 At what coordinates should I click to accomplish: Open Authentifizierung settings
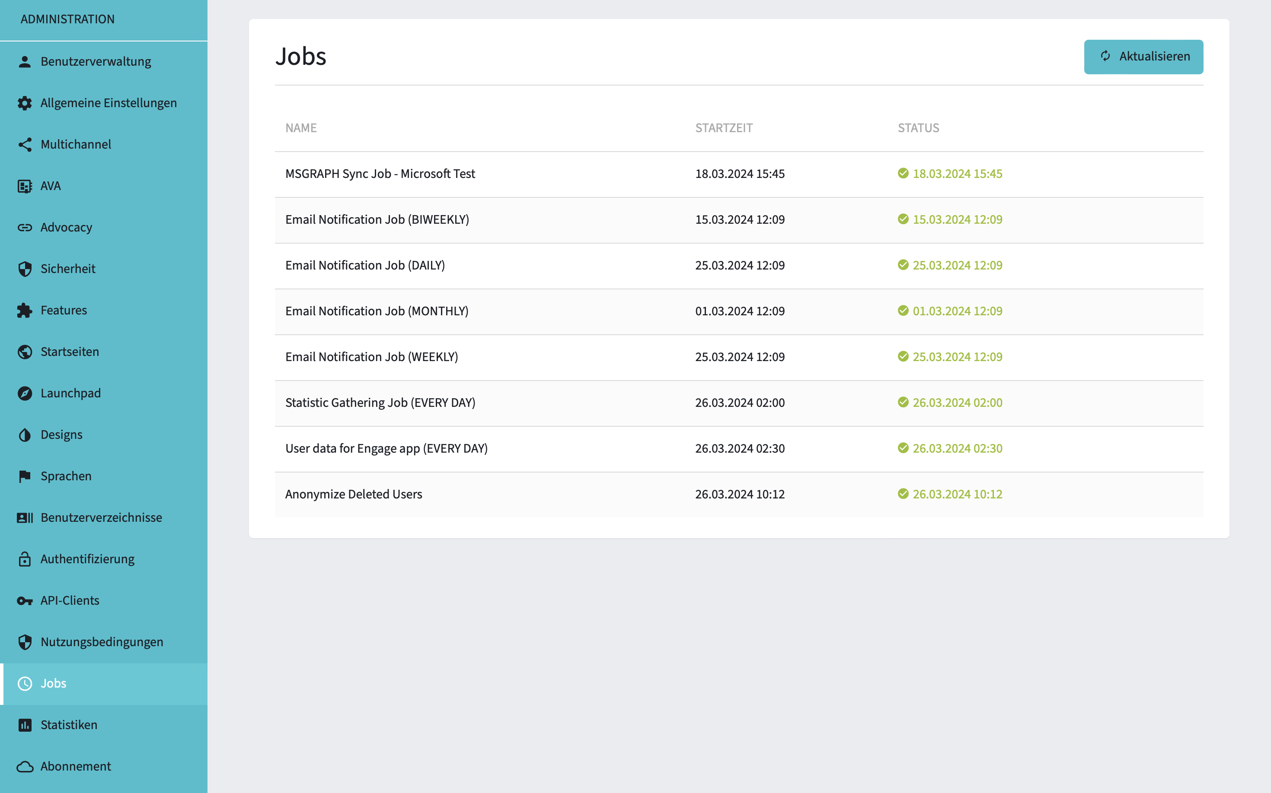pyautogui.click(x=104, y=559)
